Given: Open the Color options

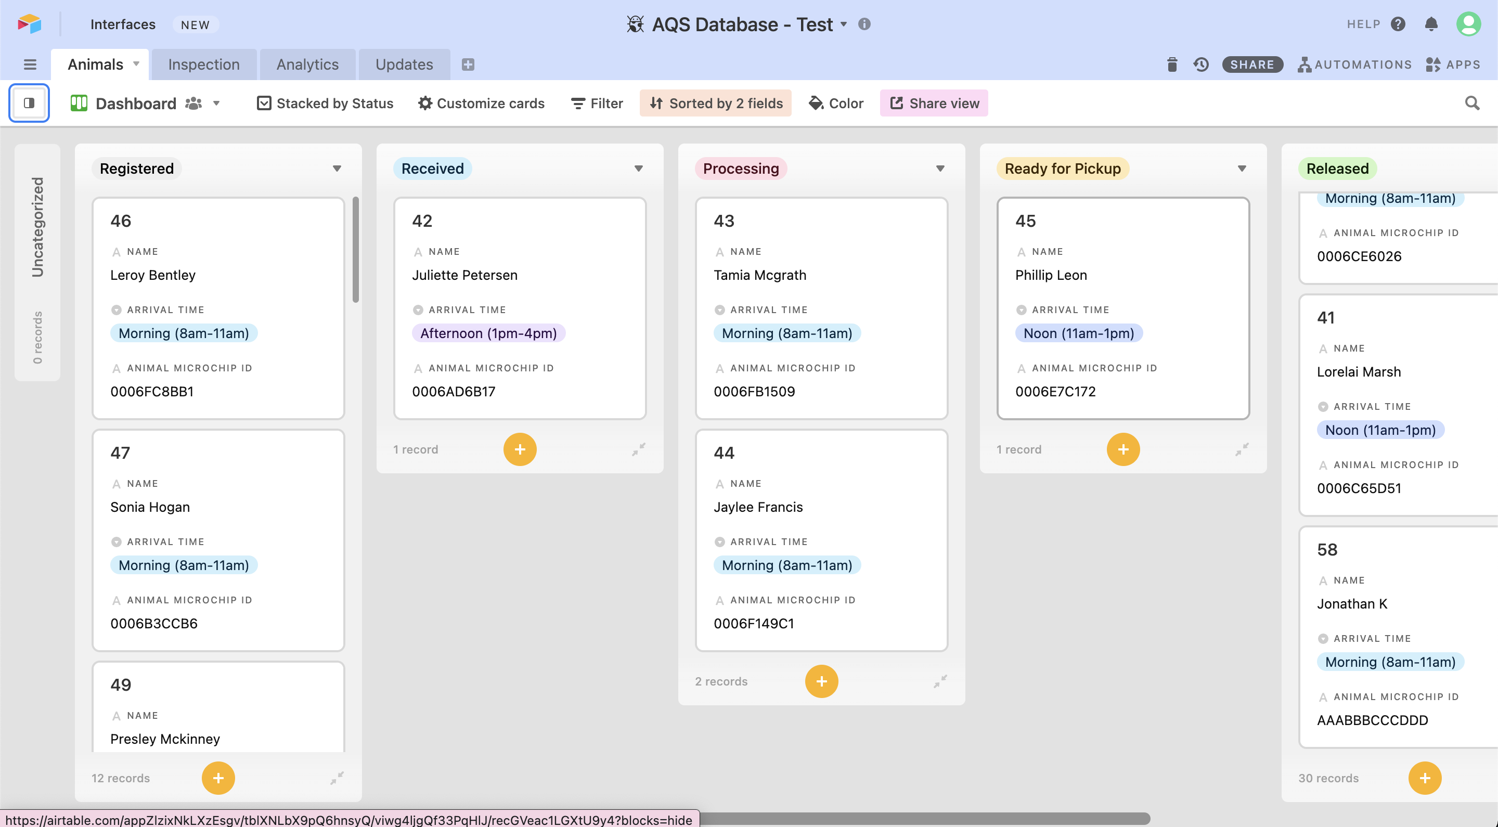Looking at the screenshot, I should click(836, 103).
